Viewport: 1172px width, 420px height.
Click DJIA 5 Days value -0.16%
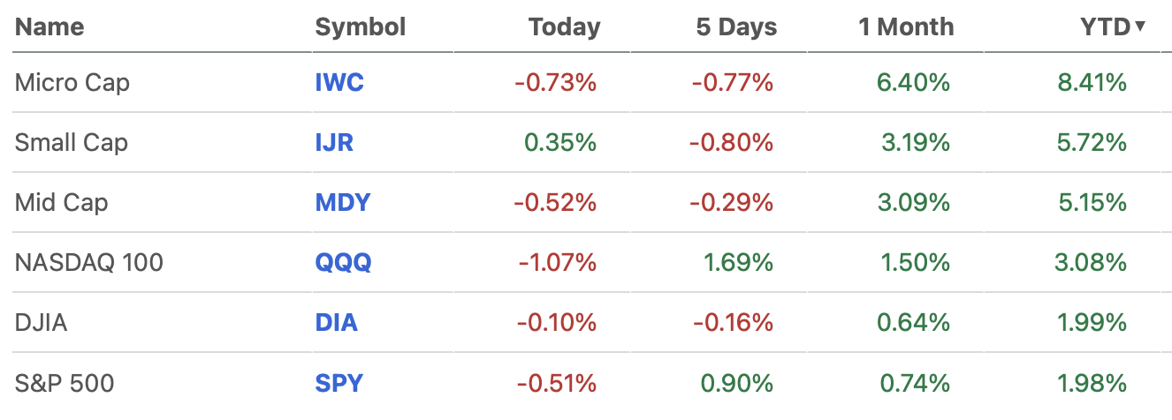(x=733, y=323)
